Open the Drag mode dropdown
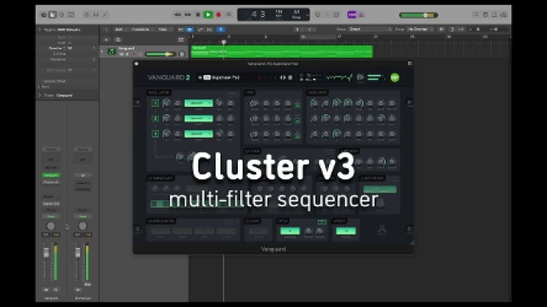 click(x=420, y=30)
